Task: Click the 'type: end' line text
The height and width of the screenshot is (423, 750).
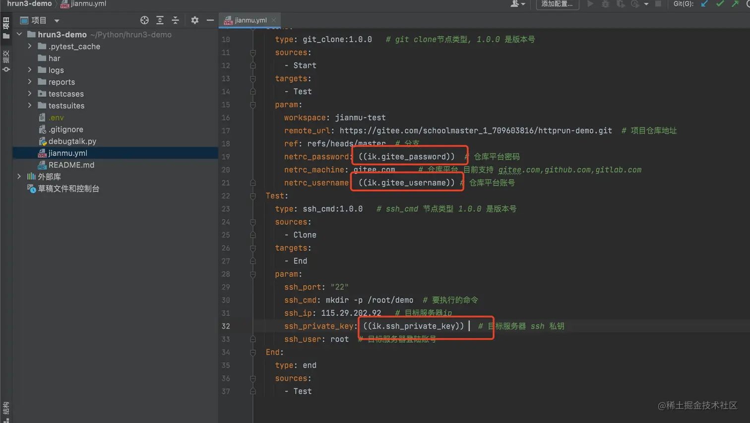Action: click(296, 365)
